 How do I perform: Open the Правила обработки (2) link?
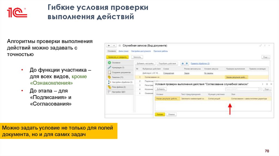click(200, 63)
